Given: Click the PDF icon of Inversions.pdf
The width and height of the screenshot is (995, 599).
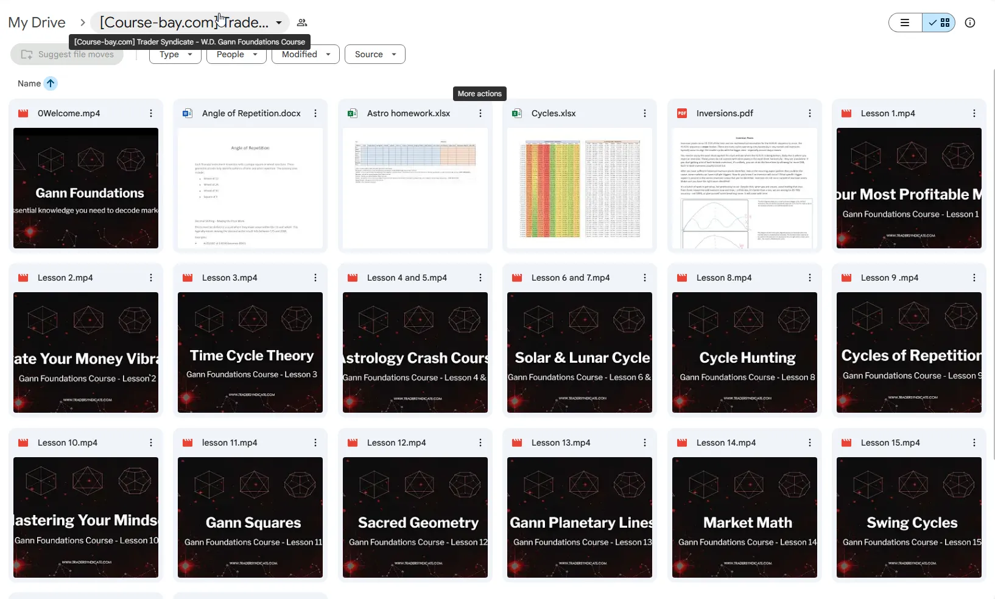Looking at the screenshot, I should pyautogui.click(x=682, y=113).
